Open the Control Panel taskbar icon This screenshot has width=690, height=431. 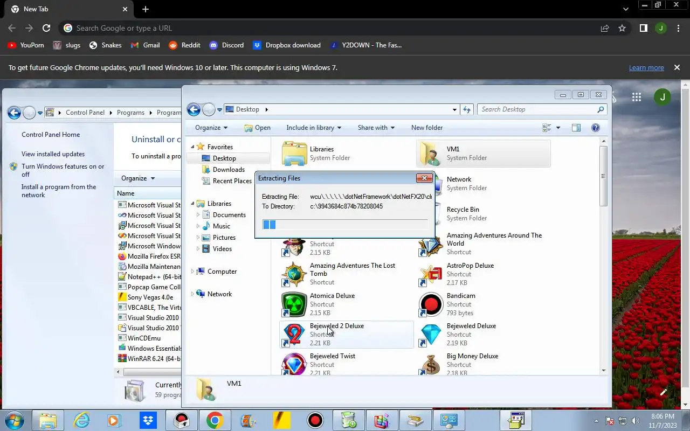pyautogui.click(x=448, y=420)
